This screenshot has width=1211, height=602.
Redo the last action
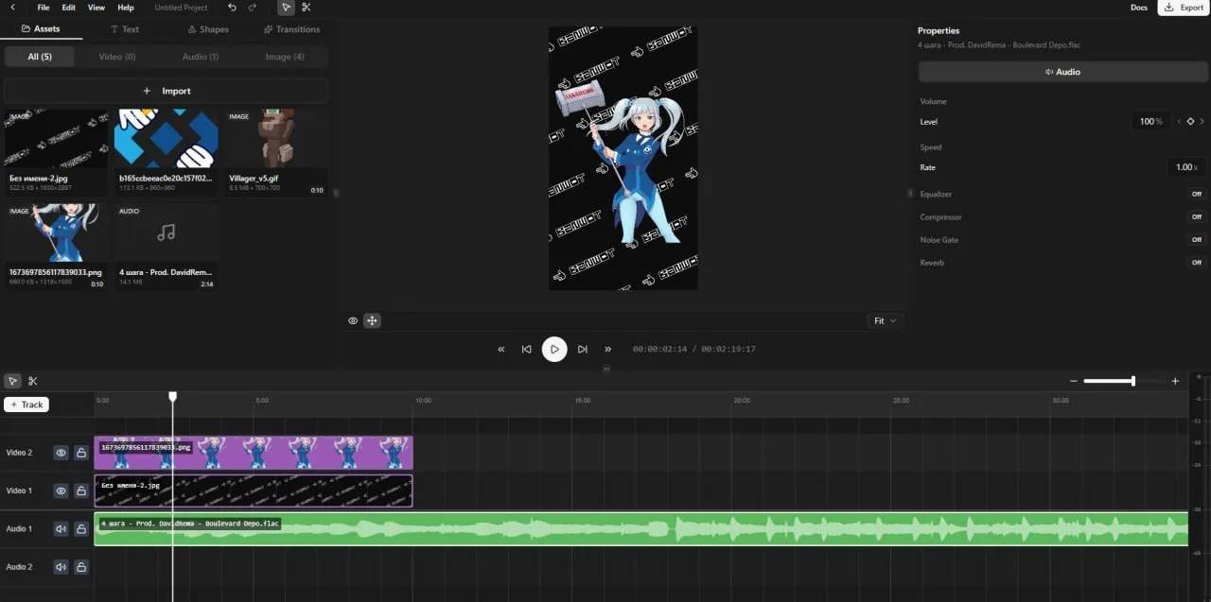[x=253, y=8]
